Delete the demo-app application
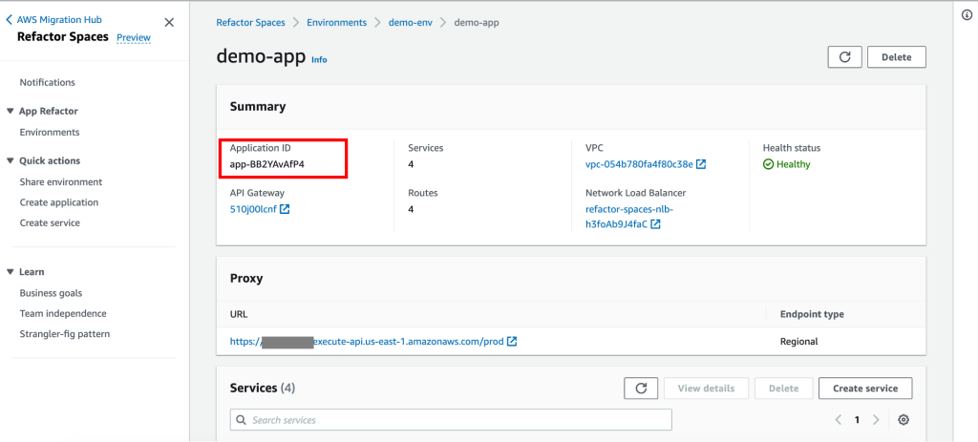Image resolution: width=978 pixels, height=442 pixels. [896, 56]
